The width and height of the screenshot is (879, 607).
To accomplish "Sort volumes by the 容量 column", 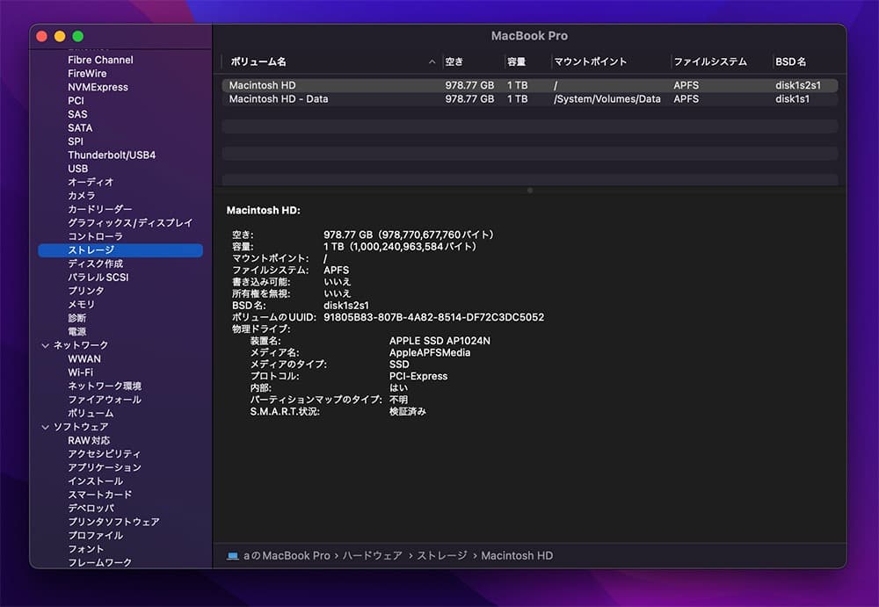I will click(518, 61).
